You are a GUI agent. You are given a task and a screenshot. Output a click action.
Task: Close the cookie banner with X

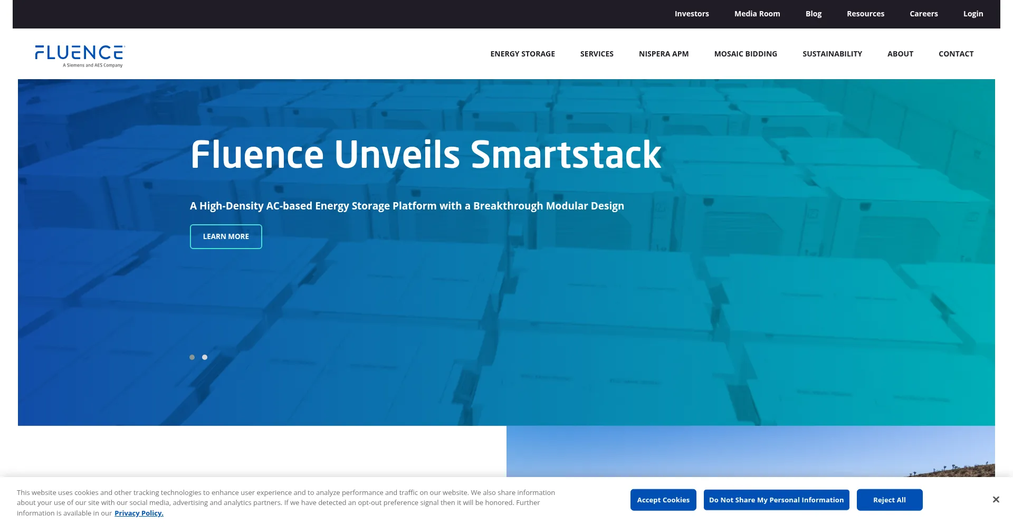tap(996, 500)
